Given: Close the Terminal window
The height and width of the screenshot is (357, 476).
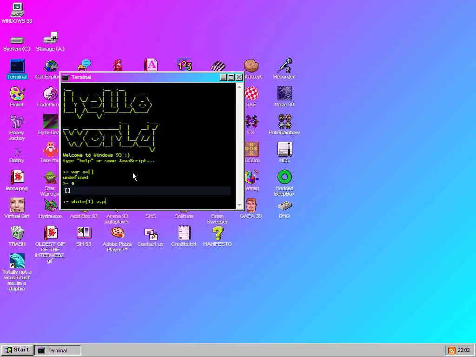Looking at the screenshot, I should 239,78.
